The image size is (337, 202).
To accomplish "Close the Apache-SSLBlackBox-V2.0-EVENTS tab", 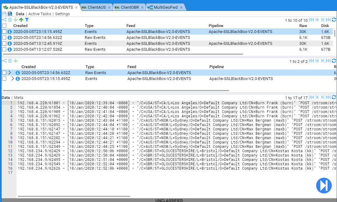I will point(77,7).
